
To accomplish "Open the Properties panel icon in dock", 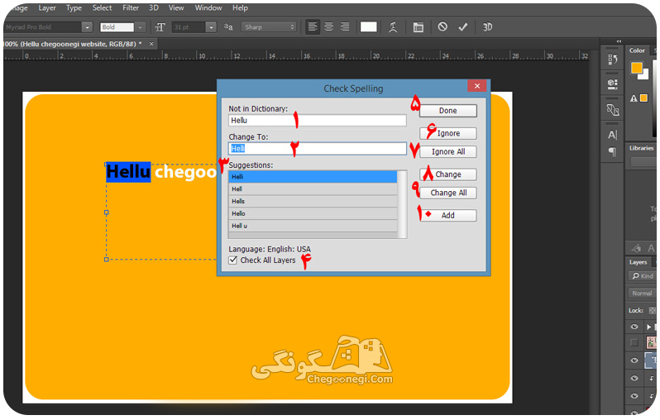I will (612, 84).
